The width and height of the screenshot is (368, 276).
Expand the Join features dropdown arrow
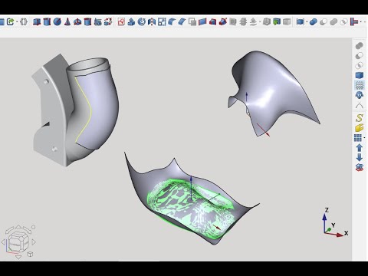(x=361, y=22)
